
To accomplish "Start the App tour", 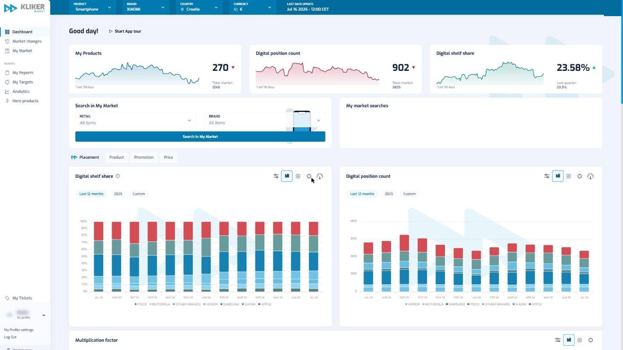I will pyautogui.click(x=125, y=31).
